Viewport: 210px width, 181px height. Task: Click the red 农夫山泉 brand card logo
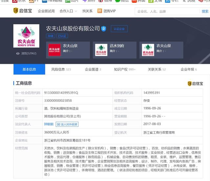(x=54, y=50)
